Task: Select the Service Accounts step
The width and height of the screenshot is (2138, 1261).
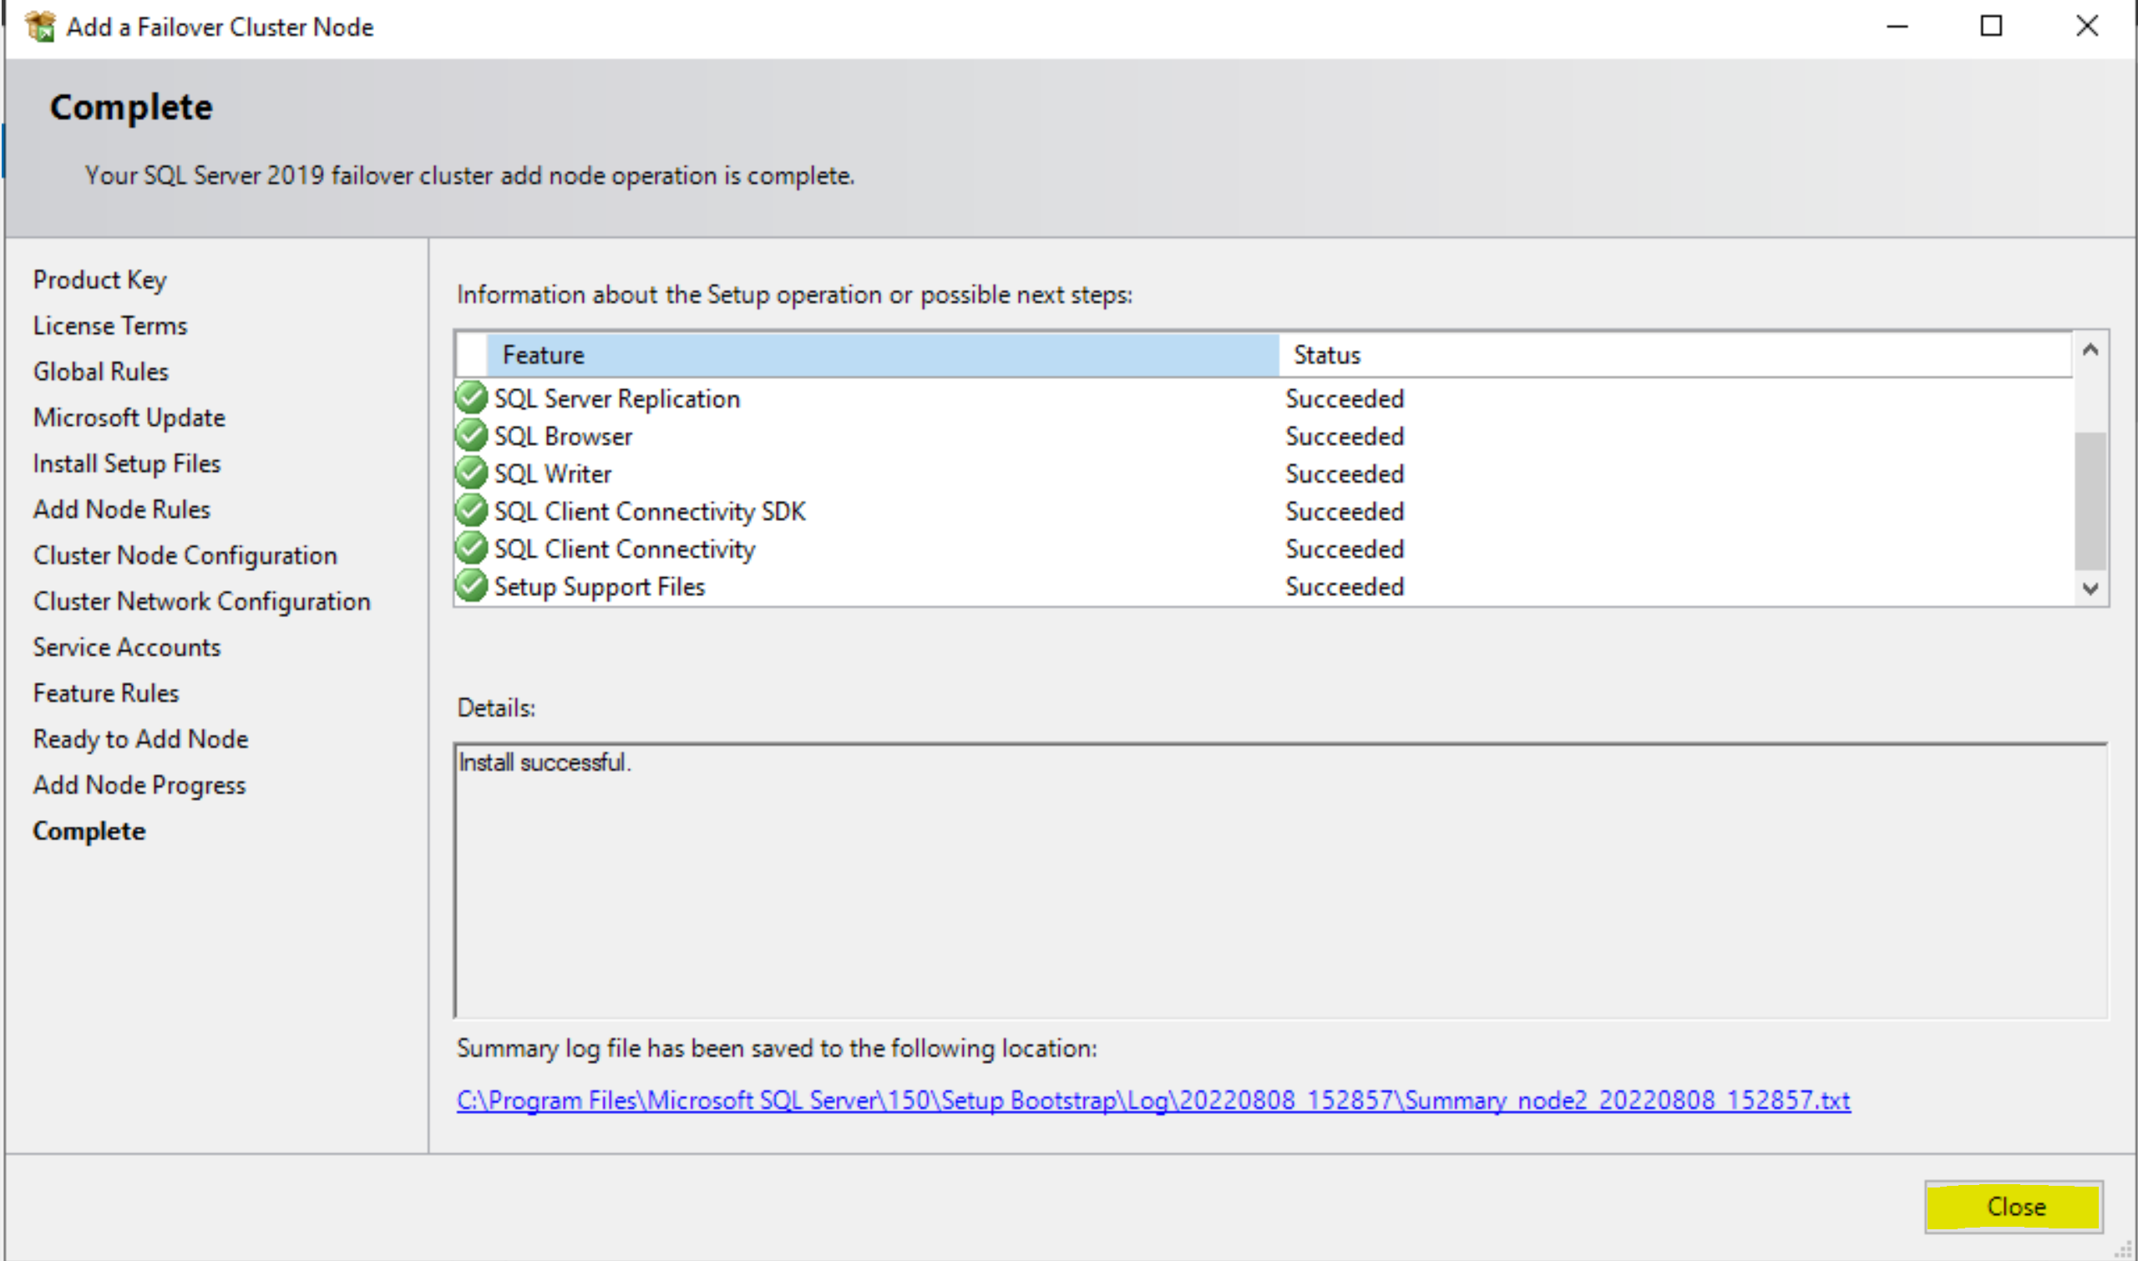Action: pos(127,646)
